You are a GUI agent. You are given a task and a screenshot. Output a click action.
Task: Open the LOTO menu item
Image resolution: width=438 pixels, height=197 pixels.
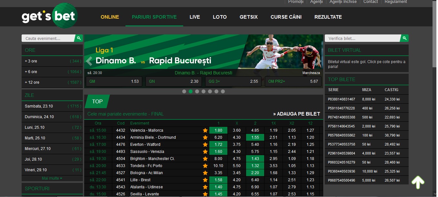click(220, 17)
